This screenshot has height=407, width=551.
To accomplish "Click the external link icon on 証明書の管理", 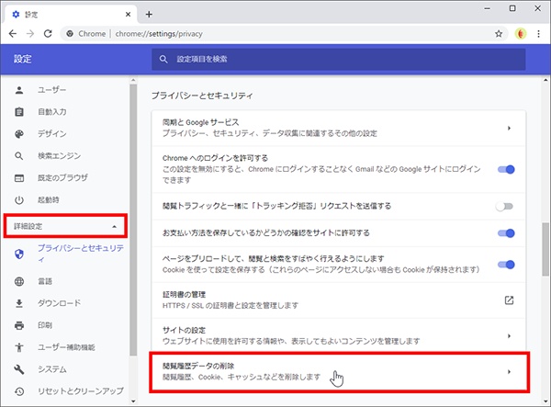I will [509, 300].
